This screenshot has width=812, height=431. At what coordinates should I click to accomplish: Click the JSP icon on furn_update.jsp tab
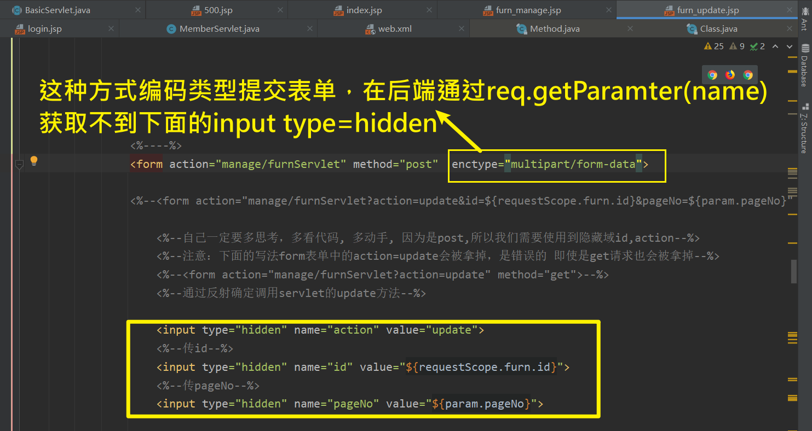[x=669, y=10]
